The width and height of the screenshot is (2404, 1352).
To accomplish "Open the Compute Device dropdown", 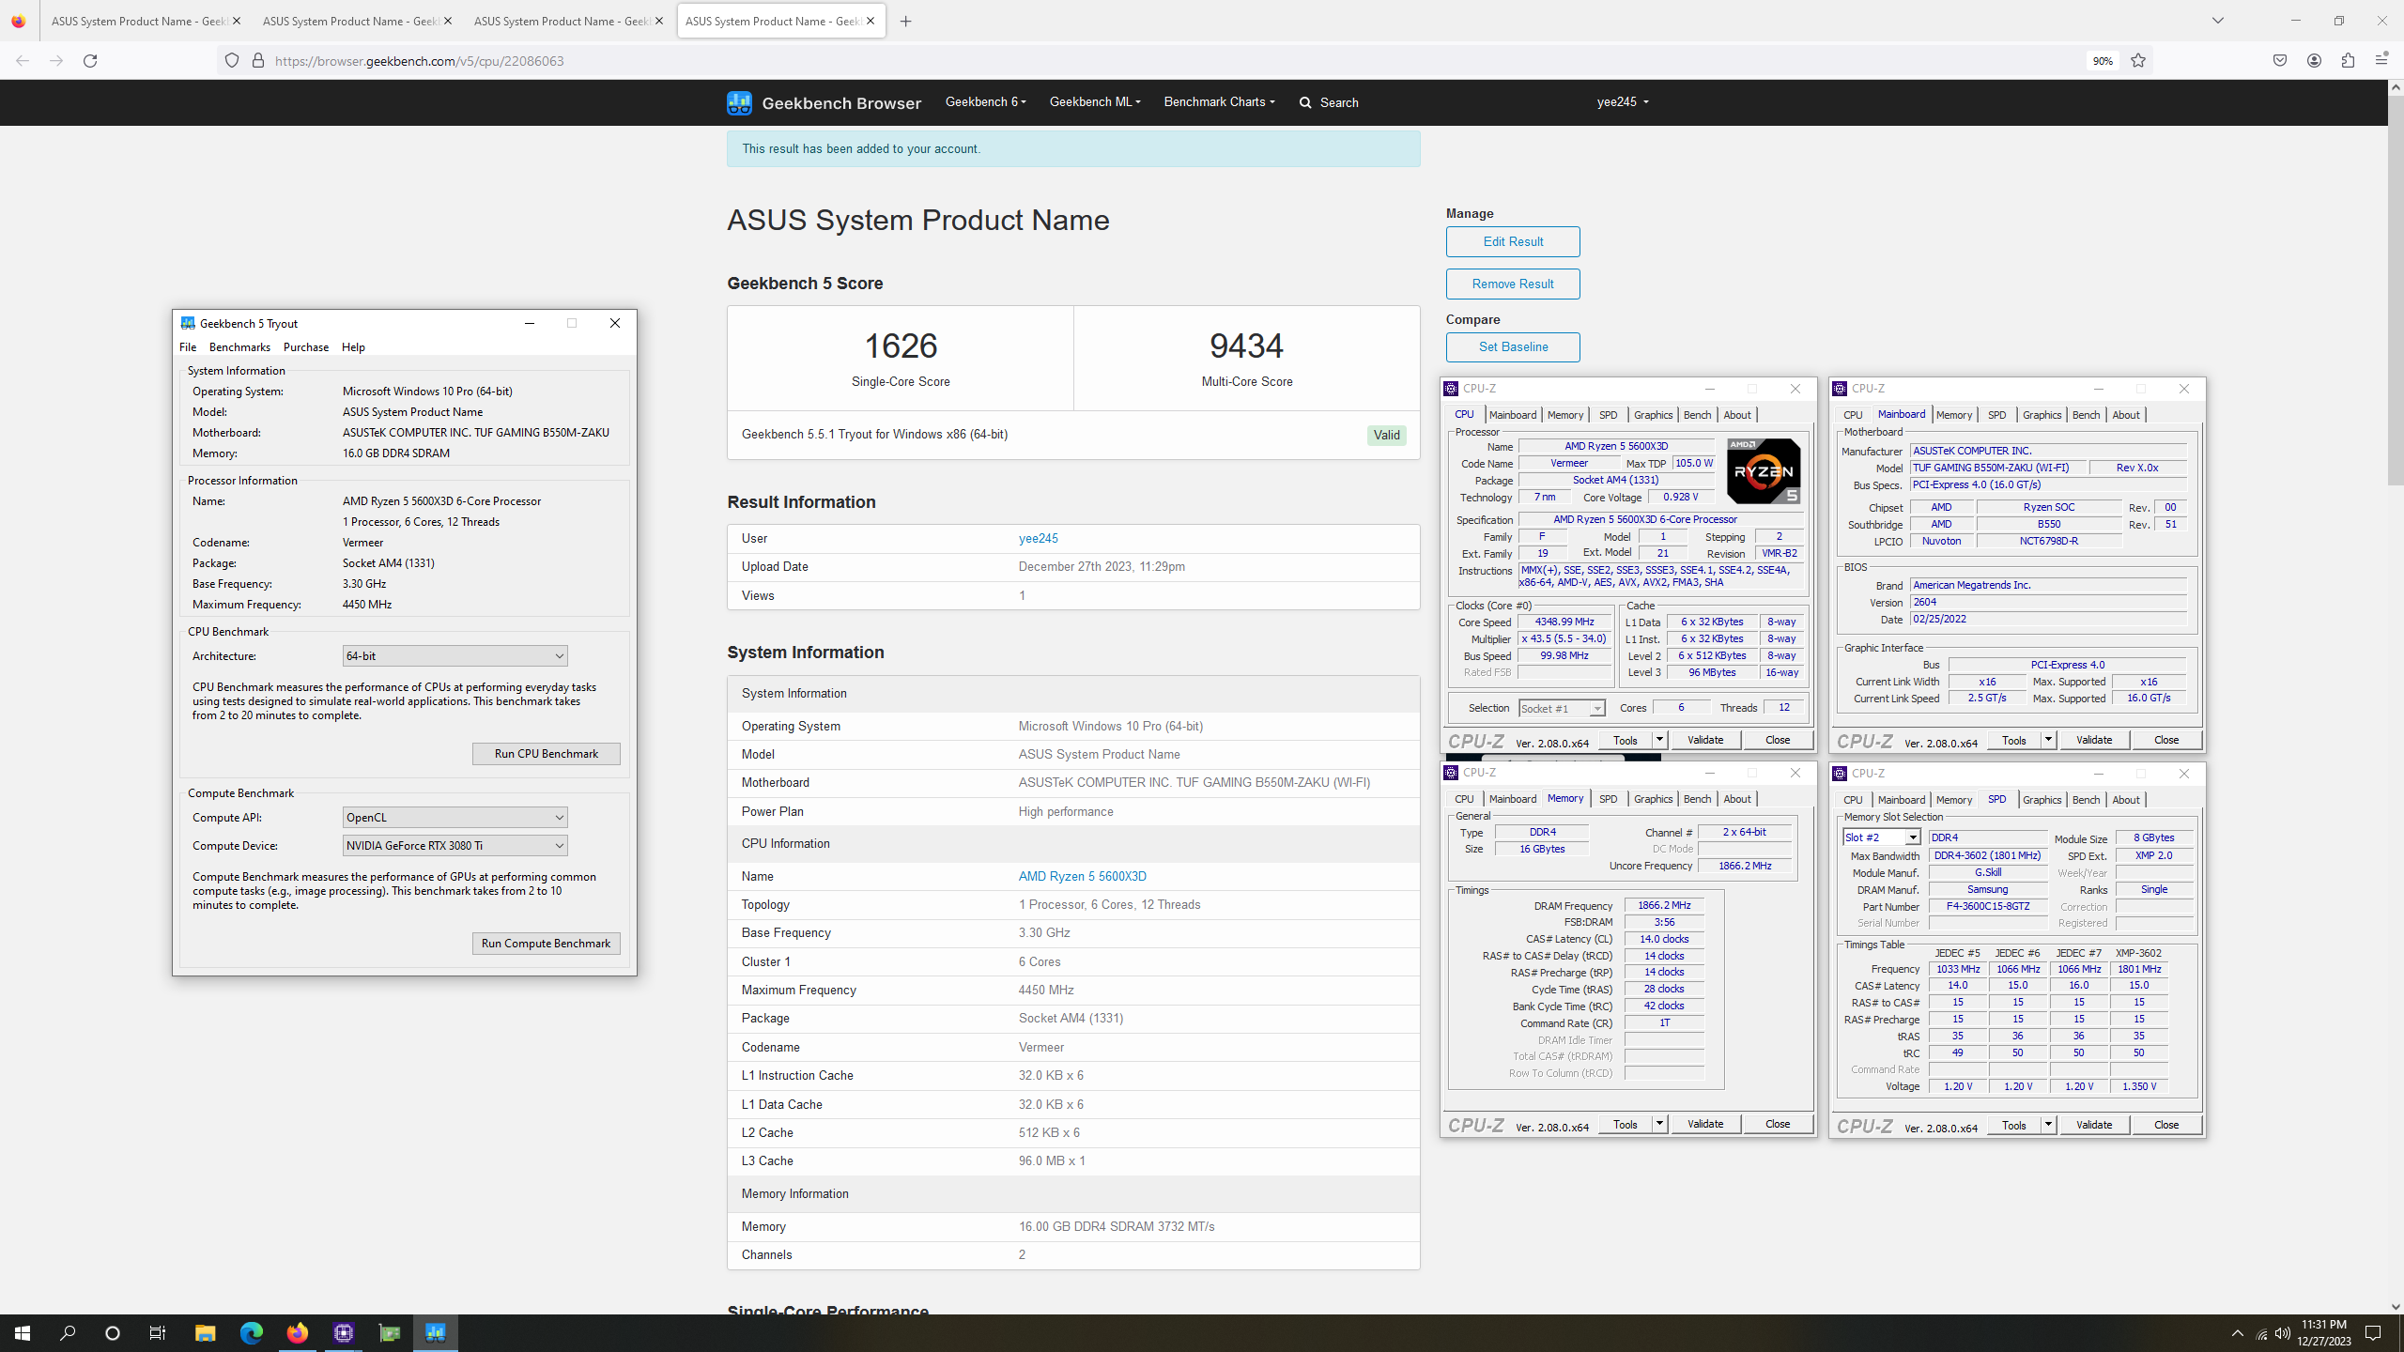I will pos(455,846).
